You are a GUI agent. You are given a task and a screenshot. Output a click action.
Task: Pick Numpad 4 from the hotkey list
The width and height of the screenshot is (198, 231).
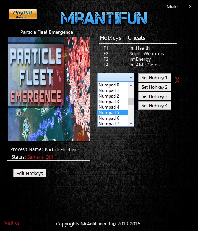[113, 107]
